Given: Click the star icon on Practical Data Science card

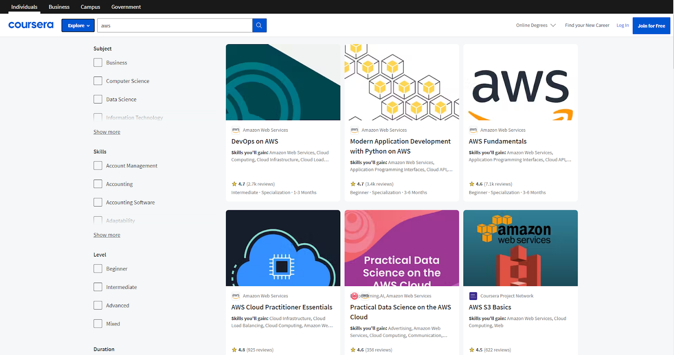Looking at the screenshot, I should (353, 350).
